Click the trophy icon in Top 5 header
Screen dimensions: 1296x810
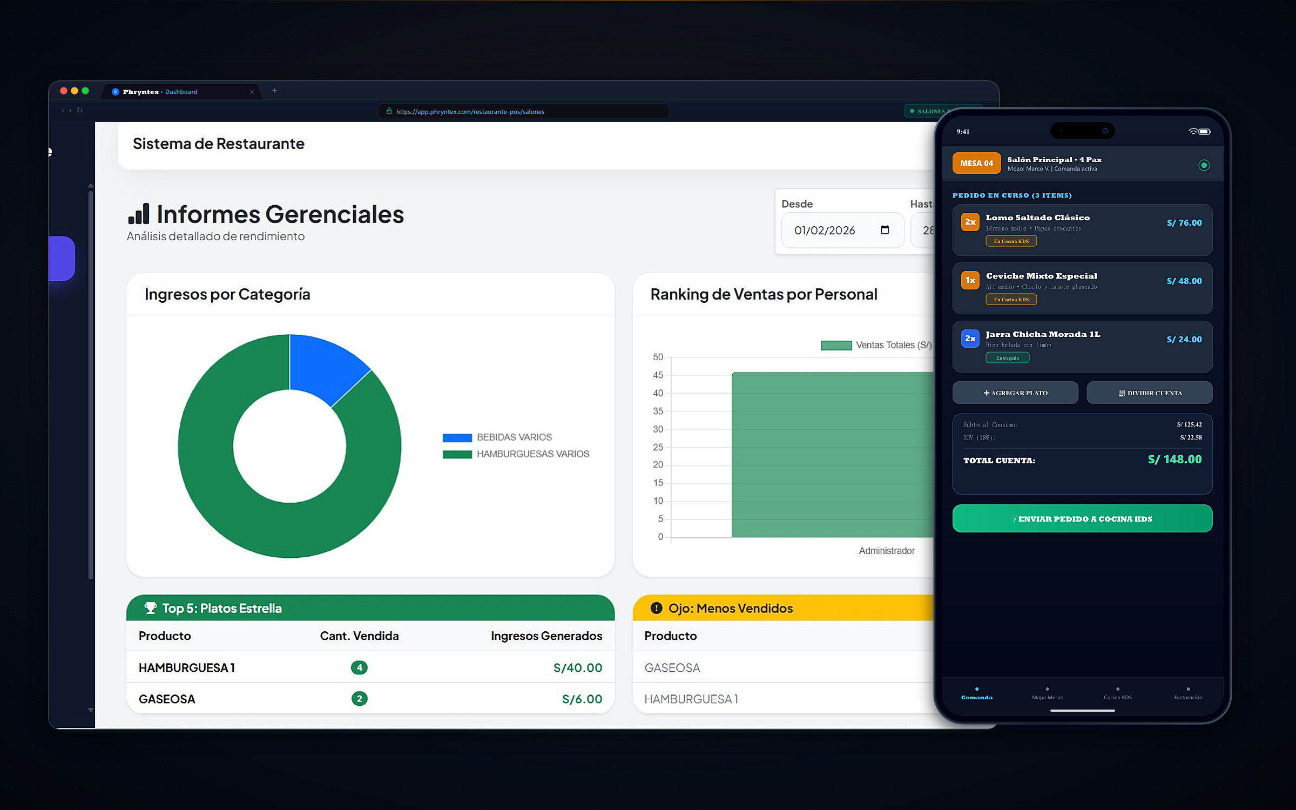(151, 608)
